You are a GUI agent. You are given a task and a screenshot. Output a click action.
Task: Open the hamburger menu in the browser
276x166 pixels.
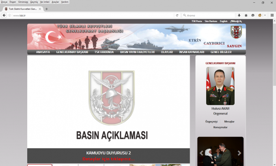[x=272, y=15]
